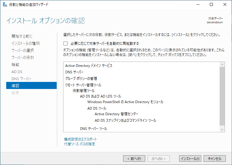Image resolution: width=232 pixels, height=165 pixels.
Task: Click the インストール オプションの確認 heading
Action: (45, 21)
